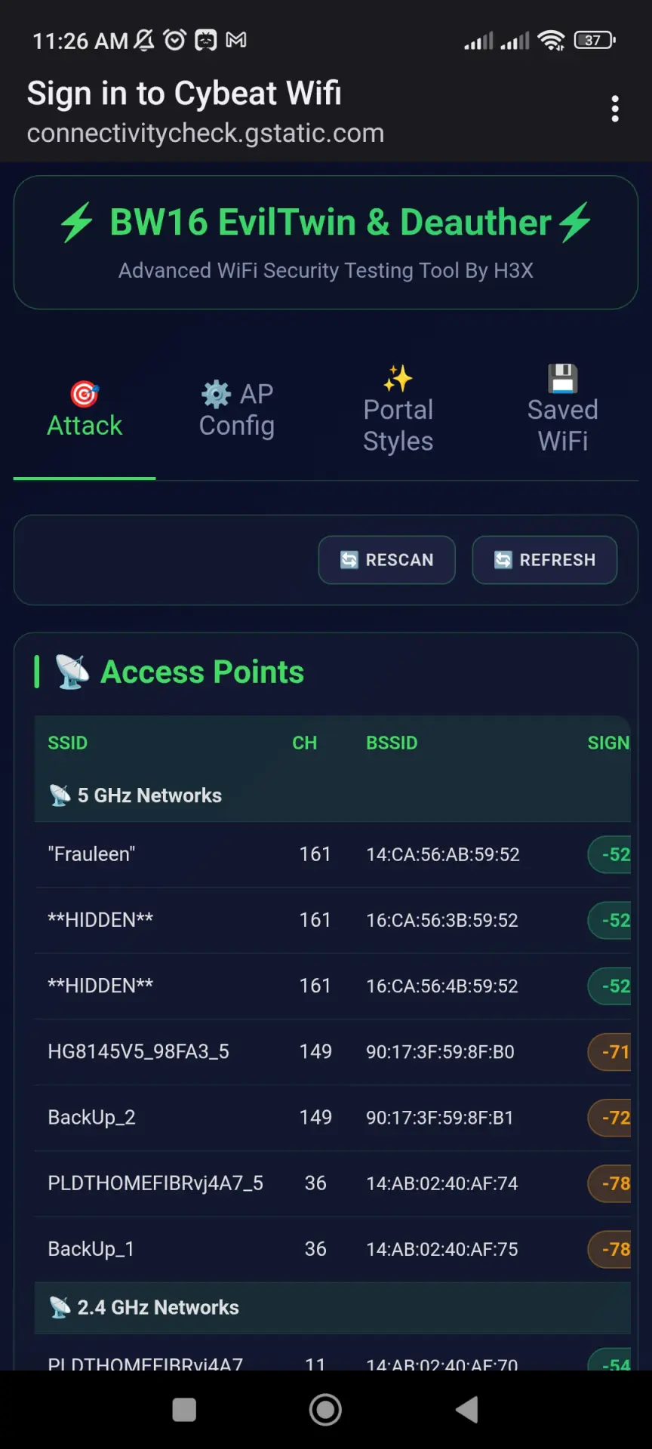This screenshot has height=1449, width=652.
Task: Open the Portal Styles tab
Action: [398, 411]
